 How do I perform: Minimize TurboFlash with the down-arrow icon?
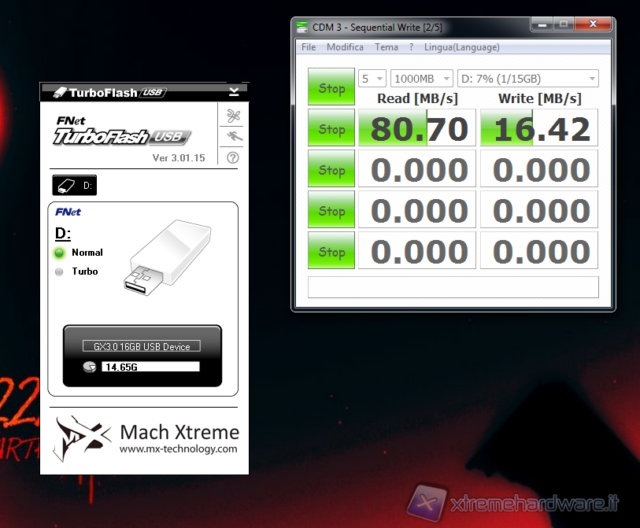pos(234,92)
